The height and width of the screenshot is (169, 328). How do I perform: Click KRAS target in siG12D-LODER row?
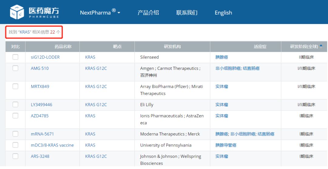pyautogui.click(x=90, y=57)
